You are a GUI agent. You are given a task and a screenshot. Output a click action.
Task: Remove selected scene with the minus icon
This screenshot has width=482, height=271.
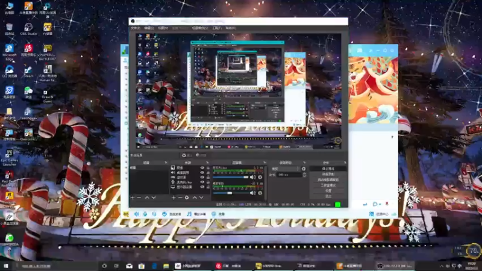(x=139, y=198)
